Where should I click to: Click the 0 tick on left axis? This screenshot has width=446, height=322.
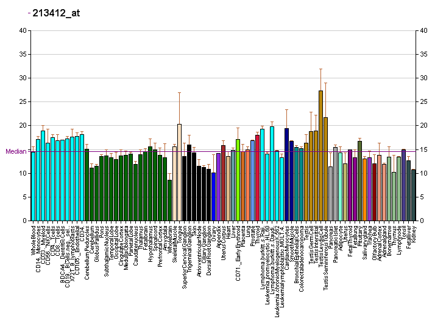tap(24, 221)
